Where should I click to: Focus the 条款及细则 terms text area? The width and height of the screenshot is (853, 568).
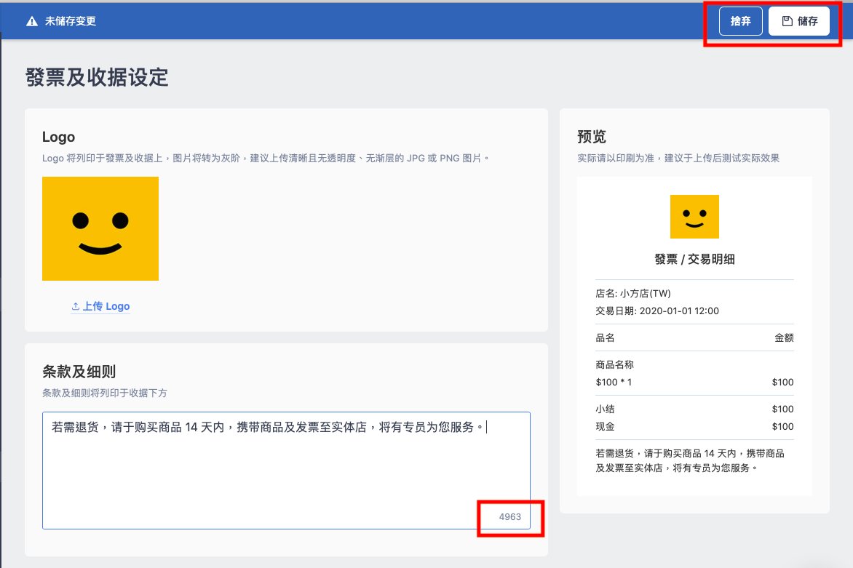pyautogui.click(x=286, y=471)
